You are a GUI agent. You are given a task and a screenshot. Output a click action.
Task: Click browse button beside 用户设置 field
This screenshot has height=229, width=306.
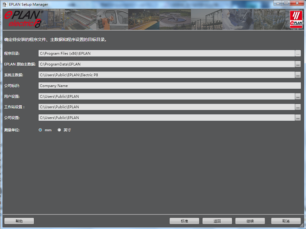[298, 96]
